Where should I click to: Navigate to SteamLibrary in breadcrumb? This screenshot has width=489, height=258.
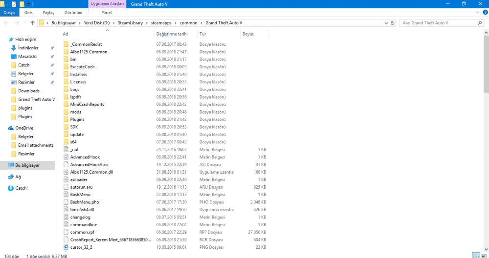point(131,23)
